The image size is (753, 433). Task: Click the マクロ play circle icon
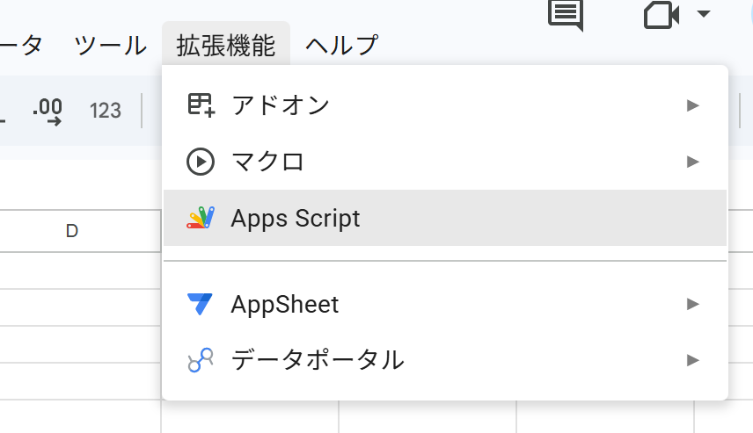(201, 162)
